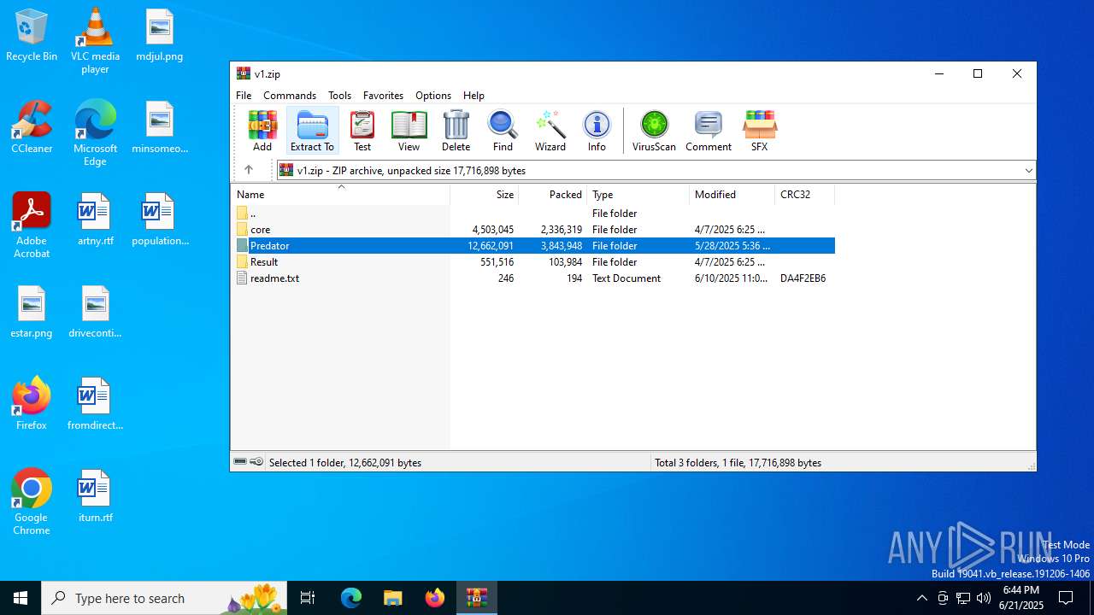Image resolution: width=1094 pixels, height=615 pixels.
Task: Open the volume control in tray
Action: pos(984,598)
